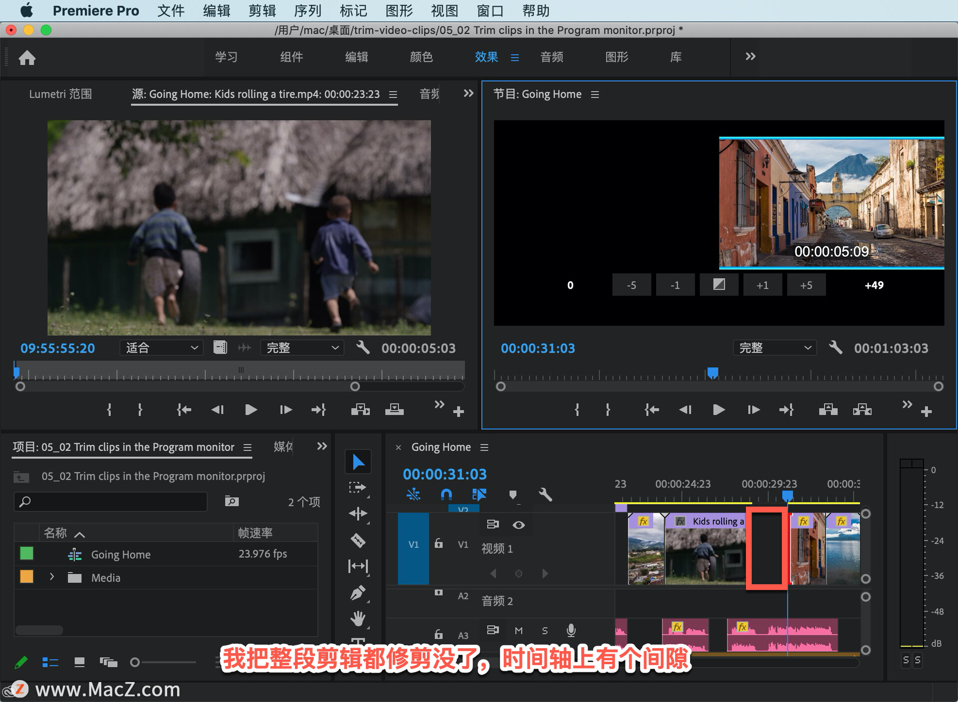Click the +5 trim forward button
This screenshot has height=702, width=958.
coord(806,285)
